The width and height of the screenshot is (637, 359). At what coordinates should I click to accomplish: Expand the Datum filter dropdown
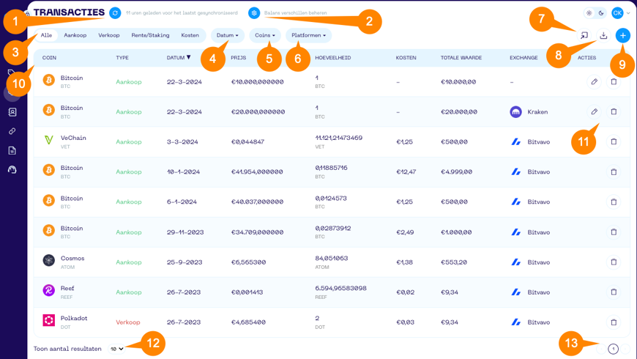point(227,35)
